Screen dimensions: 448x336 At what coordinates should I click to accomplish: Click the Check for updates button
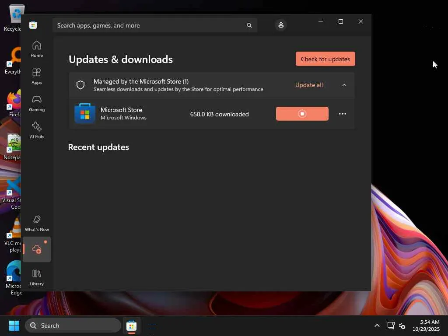click(x=325, y=59)
